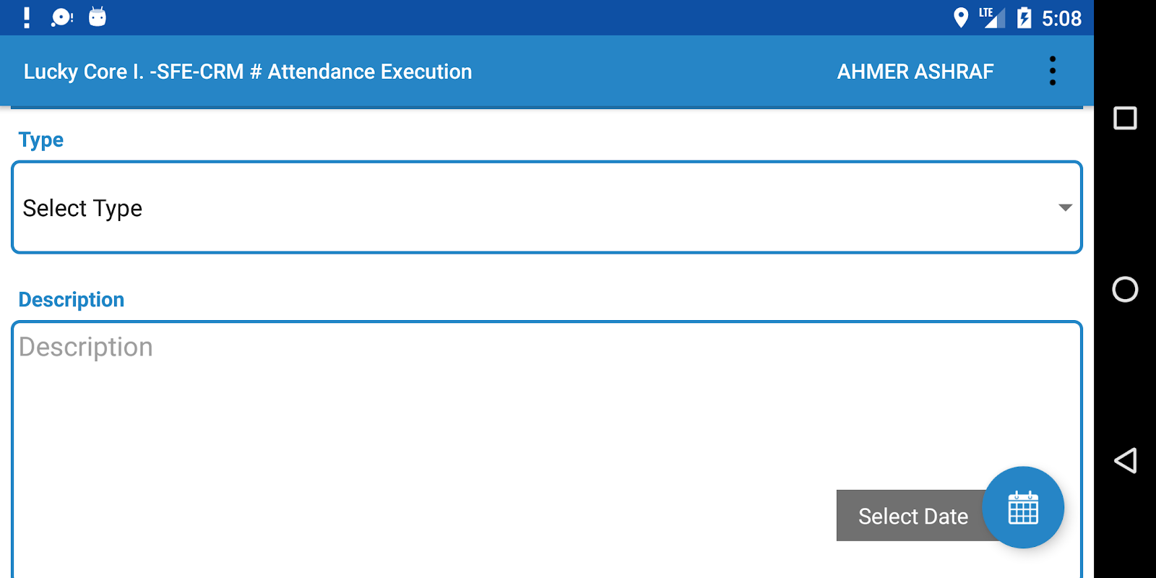Tap the battery charging status icon
The image size is (1156, 578).
1024,17
